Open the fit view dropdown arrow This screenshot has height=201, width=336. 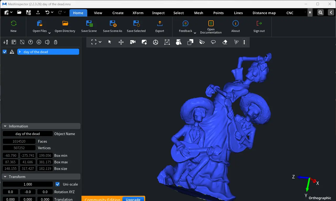click(x=100, y=42)
